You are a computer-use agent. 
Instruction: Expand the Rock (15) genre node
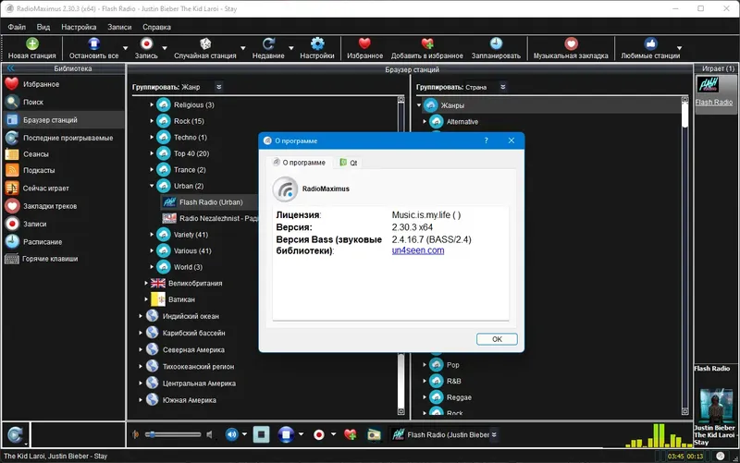click(x=152, y=121)
